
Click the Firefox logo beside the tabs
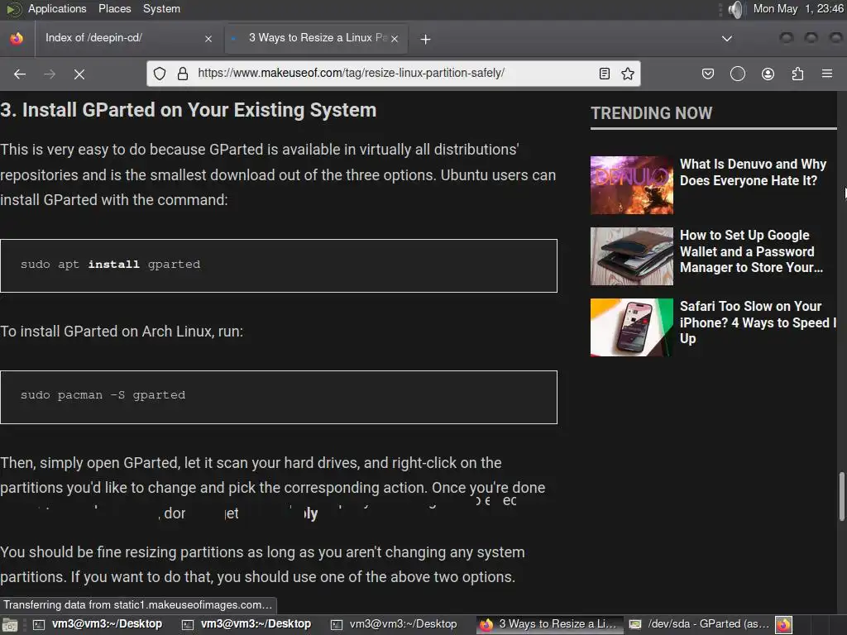[x=17, y=39]
